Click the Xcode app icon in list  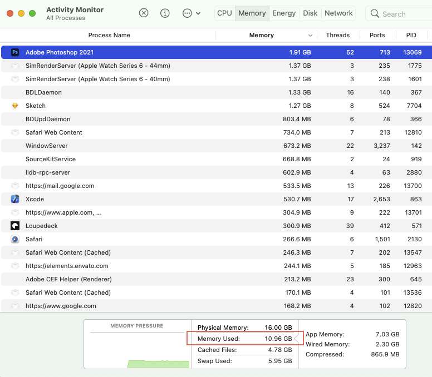point(15,199)
